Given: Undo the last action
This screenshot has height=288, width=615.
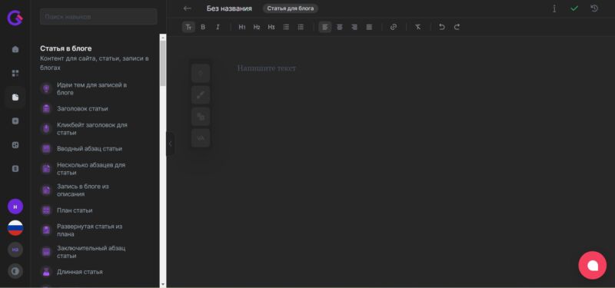Looking at the screenshot, I should point(442,27).
